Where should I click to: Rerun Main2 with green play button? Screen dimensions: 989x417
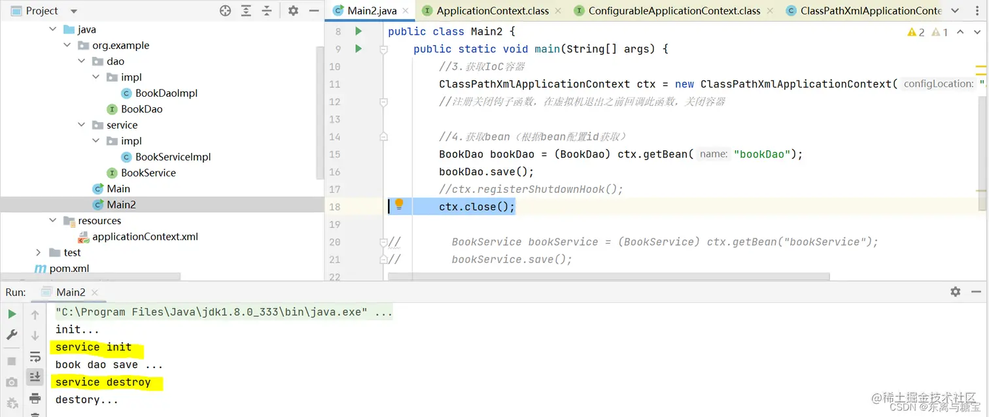12,314
